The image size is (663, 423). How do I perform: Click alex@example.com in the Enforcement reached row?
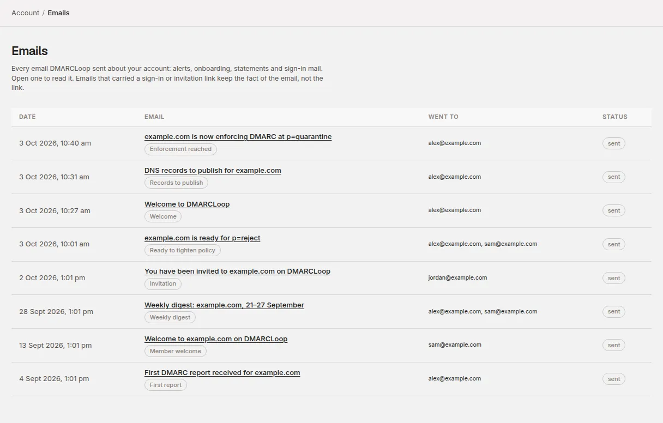point(455,143)
